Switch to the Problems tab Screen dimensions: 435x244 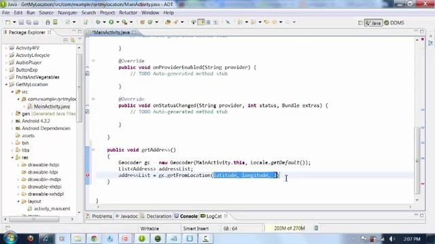(x=99, y=216)
